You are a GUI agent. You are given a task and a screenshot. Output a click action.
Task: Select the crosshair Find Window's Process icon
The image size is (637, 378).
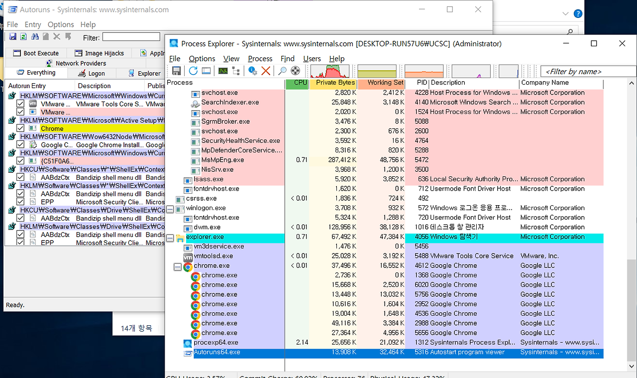pos(295,71)
